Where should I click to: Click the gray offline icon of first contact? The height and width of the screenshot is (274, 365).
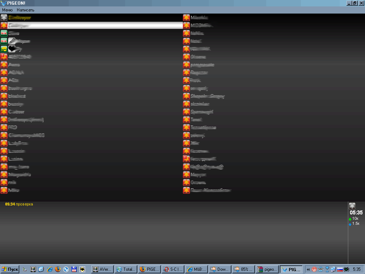4,17
